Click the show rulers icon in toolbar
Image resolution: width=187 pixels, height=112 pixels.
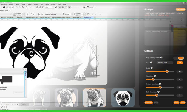point(60,7)
